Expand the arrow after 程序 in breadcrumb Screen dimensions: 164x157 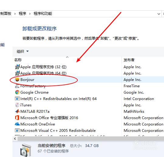pyautogui.click(x=30, y=14)
